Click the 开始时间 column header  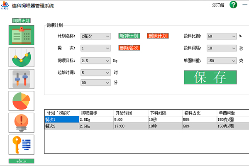pos(130,113)
